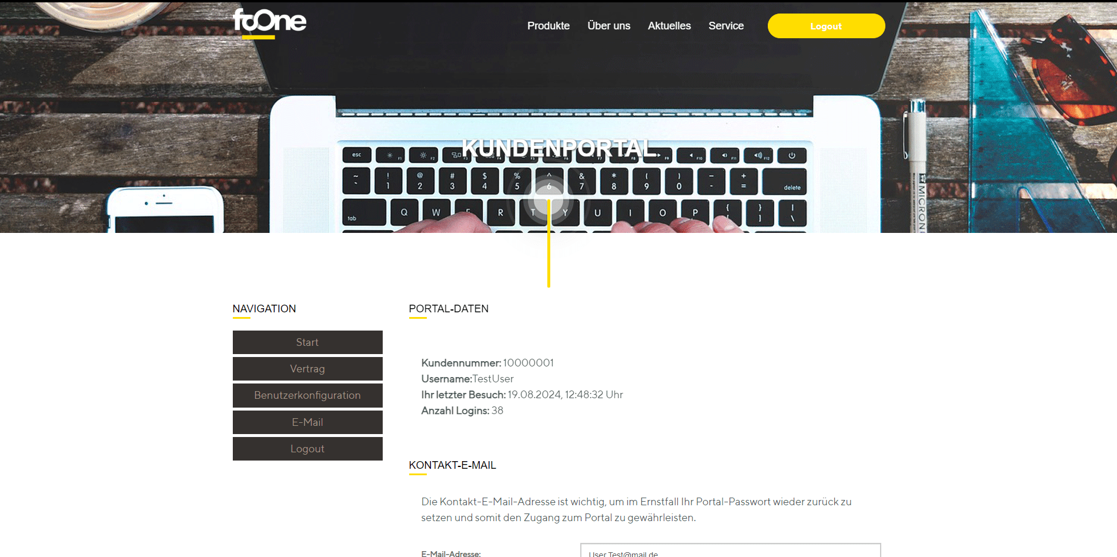Viewport: 1117px width, 557px height.
Task: Open the Über uns menu
Action: [x=608, y=26]
